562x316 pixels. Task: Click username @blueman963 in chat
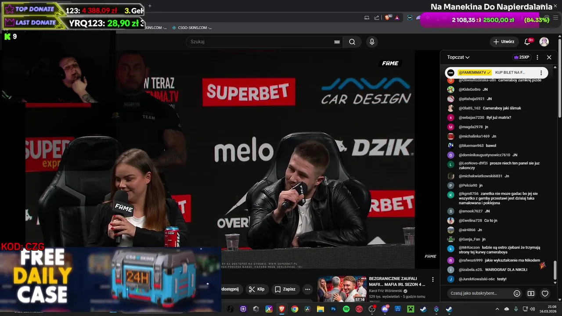coord(471,146)
